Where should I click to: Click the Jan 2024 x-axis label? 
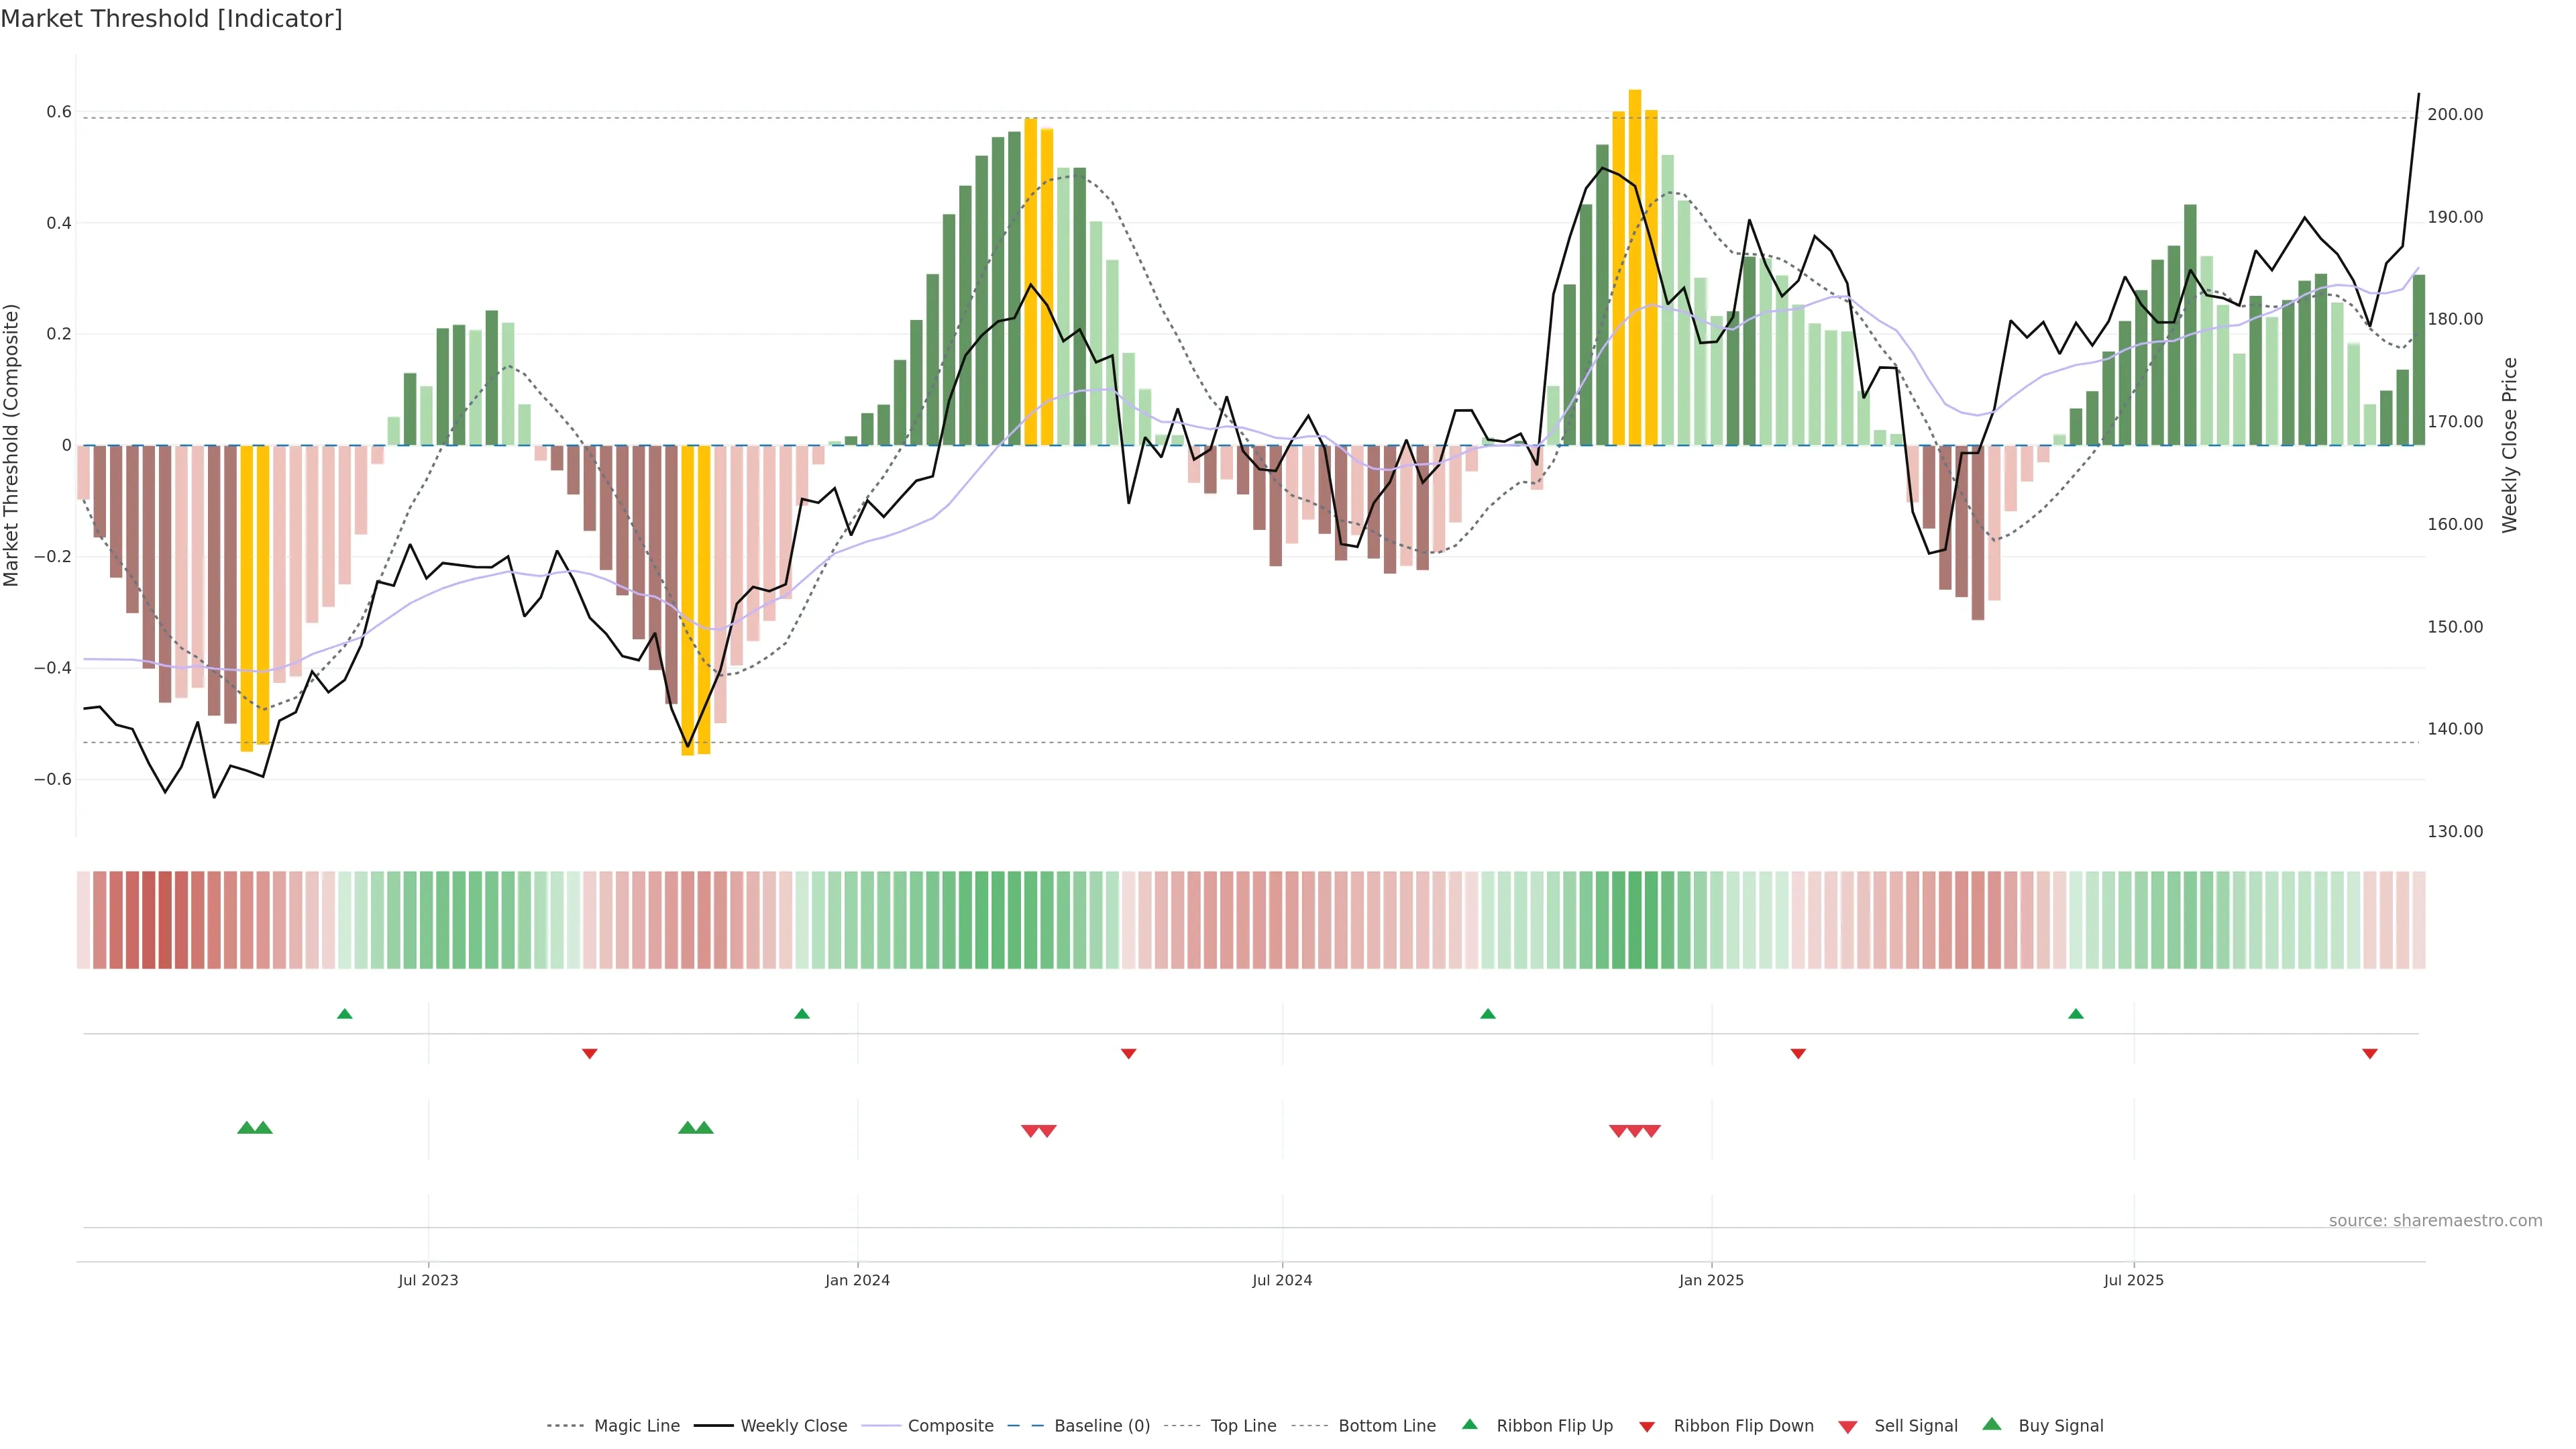[857, 1280]
